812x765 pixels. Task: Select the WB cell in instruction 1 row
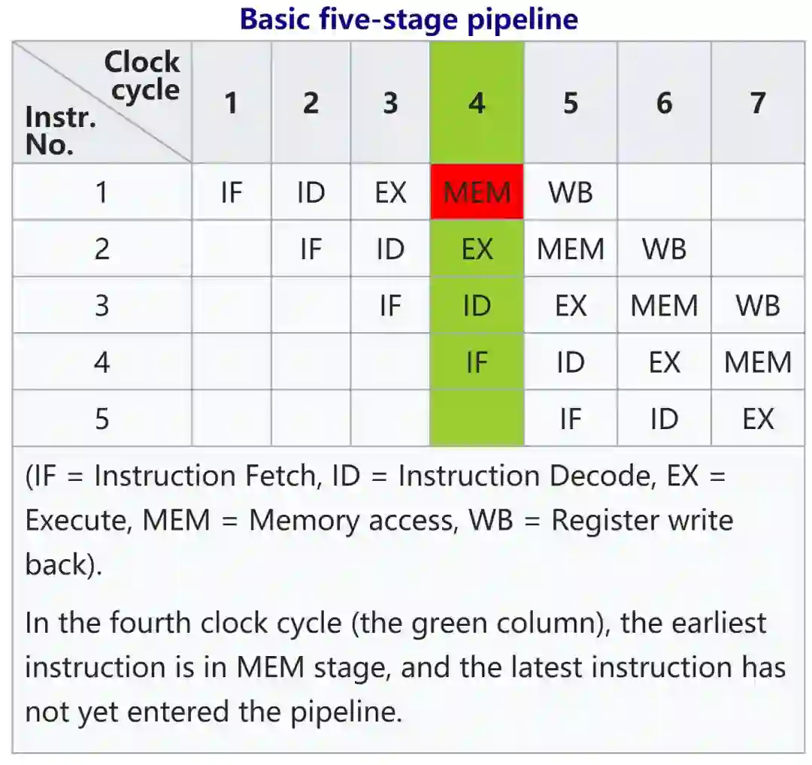(x=570, y=192)
